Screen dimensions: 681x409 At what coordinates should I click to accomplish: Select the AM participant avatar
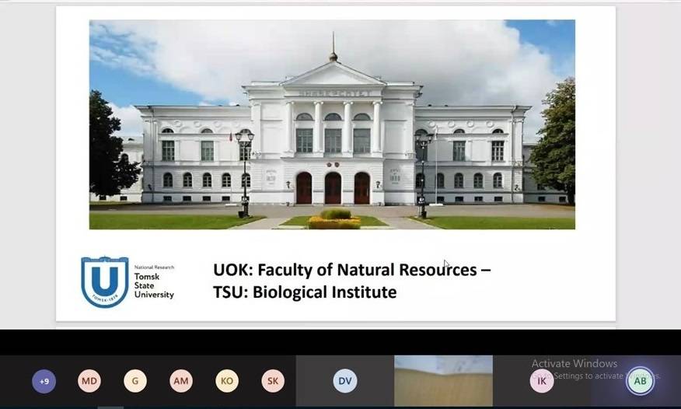[x=181, y=381]
